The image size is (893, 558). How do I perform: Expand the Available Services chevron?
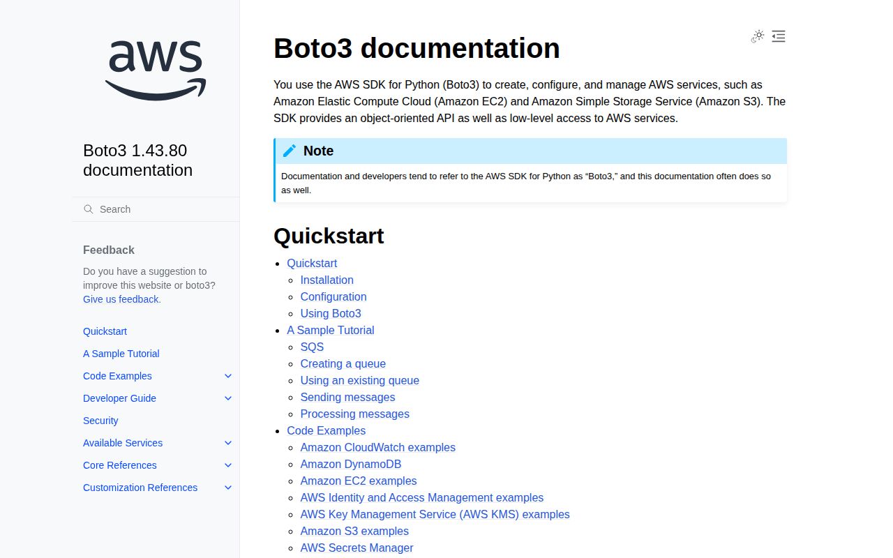pyautogui.click(x=228, y=443)
